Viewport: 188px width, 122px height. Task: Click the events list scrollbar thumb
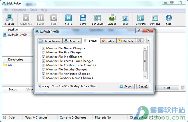[x=145, y=61]
